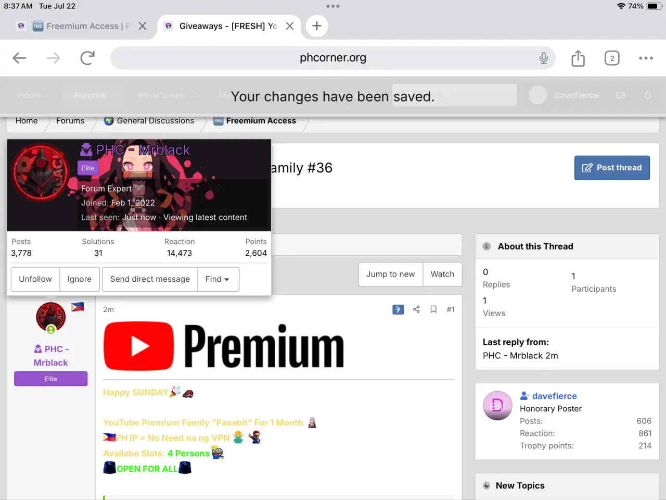Open PHC - Mrblack author name beside the post

click(x=51, y=356)
